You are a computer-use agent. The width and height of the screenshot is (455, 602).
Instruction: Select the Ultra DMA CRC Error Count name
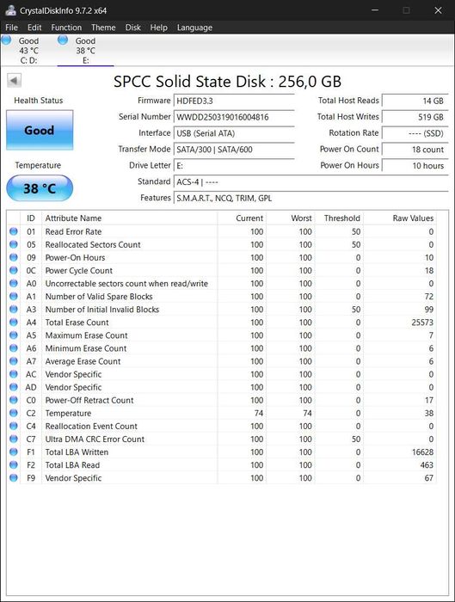pos(95,439)
